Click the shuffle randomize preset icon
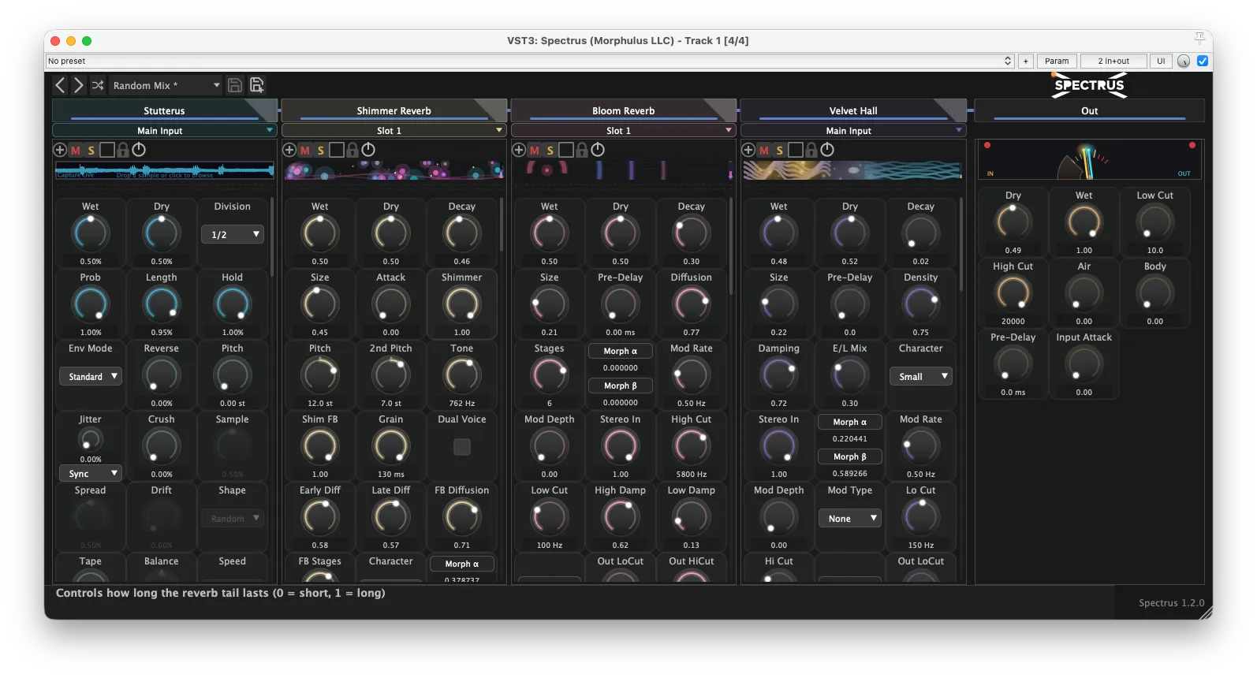 98,85
